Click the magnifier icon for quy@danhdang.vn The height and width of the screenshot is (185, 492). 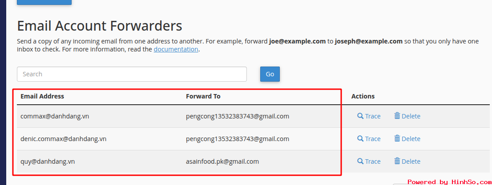[360, 161]
